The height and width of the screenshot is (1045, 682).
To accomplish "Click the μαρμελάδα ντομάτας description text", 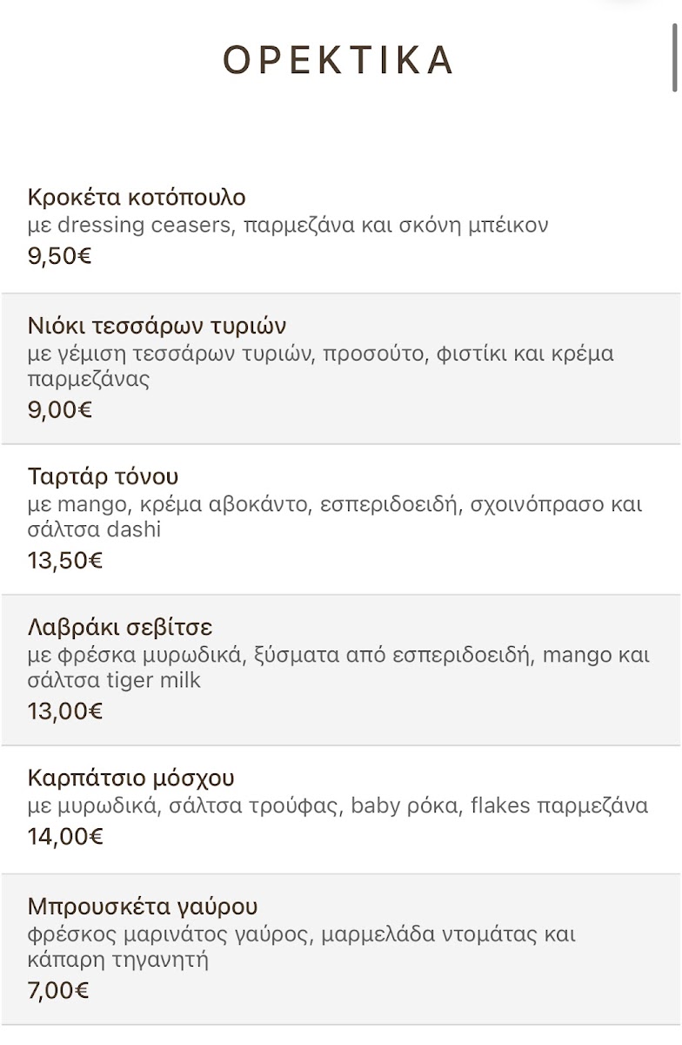I will 302,947.
